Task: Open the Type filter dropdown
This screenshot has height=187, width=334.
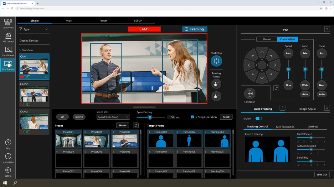Action: click(x=34, y=29)
